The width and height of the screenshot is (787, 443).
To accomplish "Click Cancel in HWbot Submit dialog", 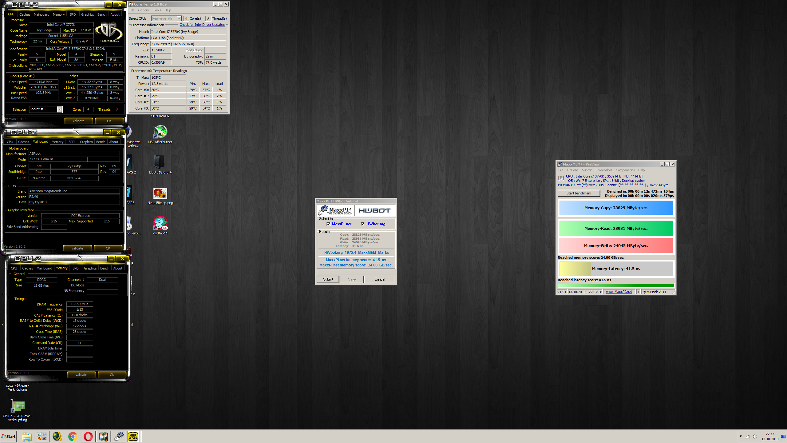I will (x=380, y=279).
